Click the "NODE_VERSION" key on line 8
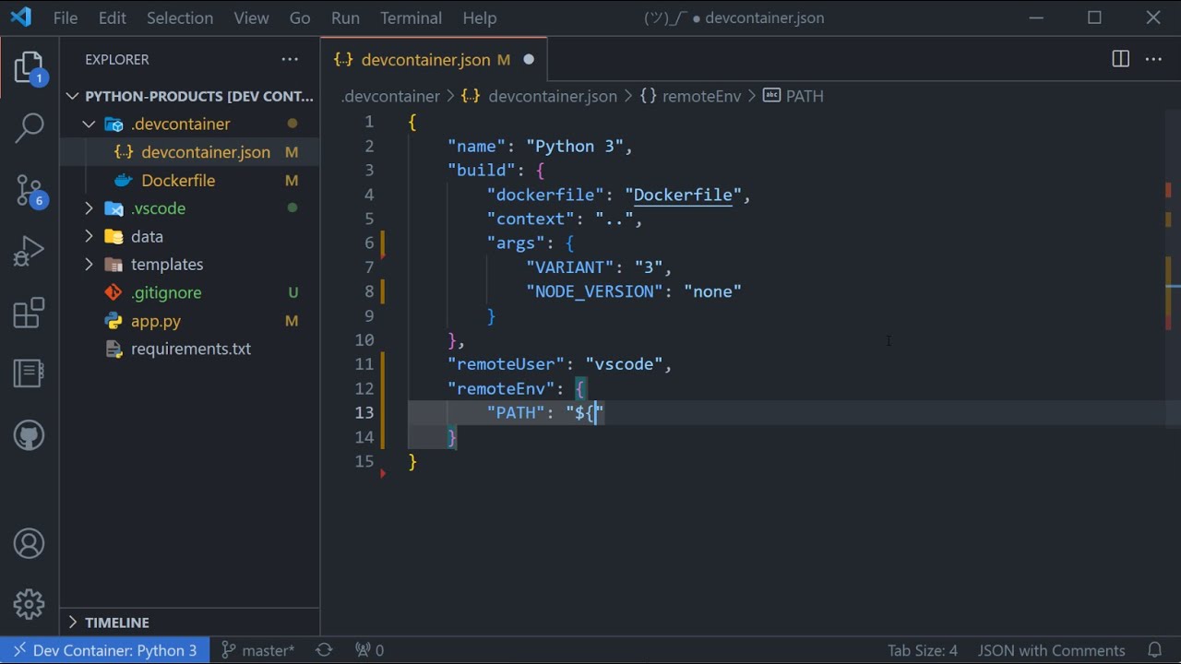Image resolution: width=1181 pixels, height=664 pixels. [x=595, y=291]
